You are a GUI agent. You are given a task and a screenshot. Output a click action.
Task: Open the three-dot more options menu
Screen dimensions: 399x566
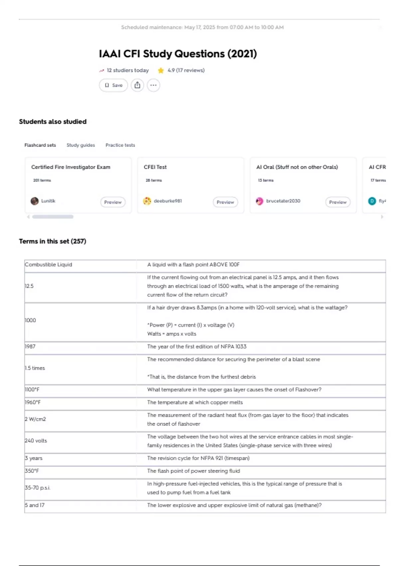point(153,85)
